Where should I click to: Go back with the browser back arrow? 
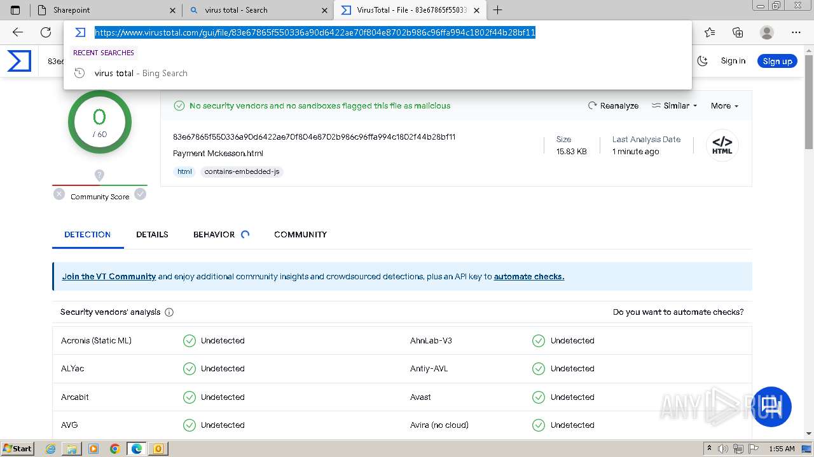18,32
